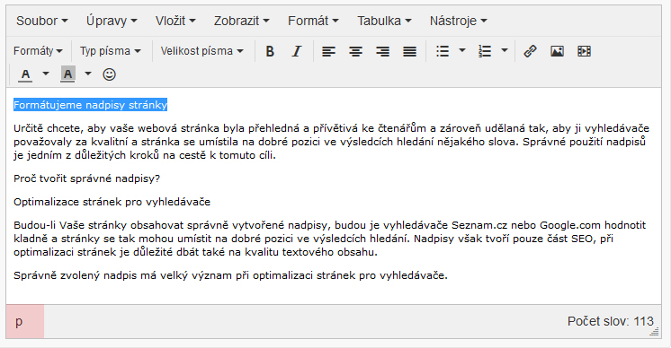The image size is (671, 348).
Task: Apply the text color button
Action: tap(25, 74)
